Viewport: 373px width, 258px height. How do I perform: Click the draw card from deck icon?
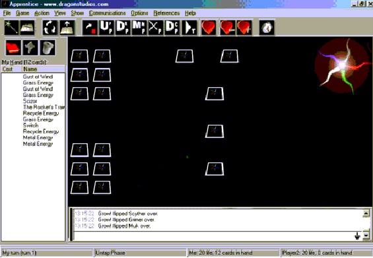pos(67,28)
